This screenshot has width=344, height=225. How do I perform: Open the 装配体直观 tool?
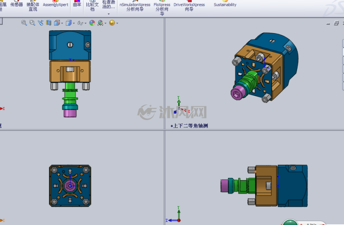point(33,7)
